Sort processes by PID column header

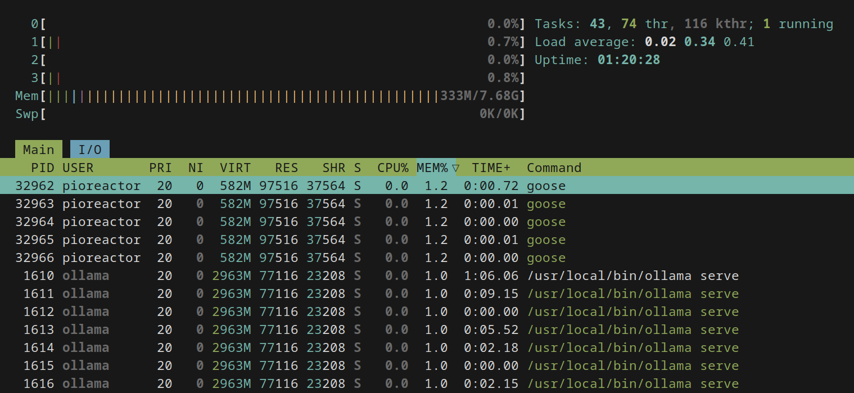tap(42, 168)
